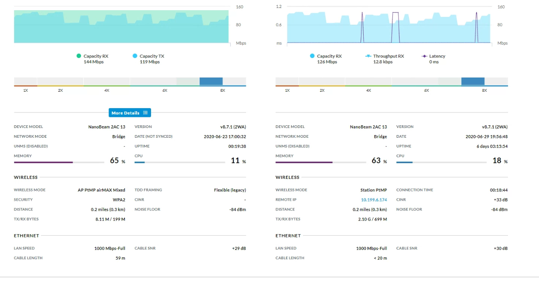Click the Throughput RX legend marker icon
The image size is (539, 283).
coord(368,56)
